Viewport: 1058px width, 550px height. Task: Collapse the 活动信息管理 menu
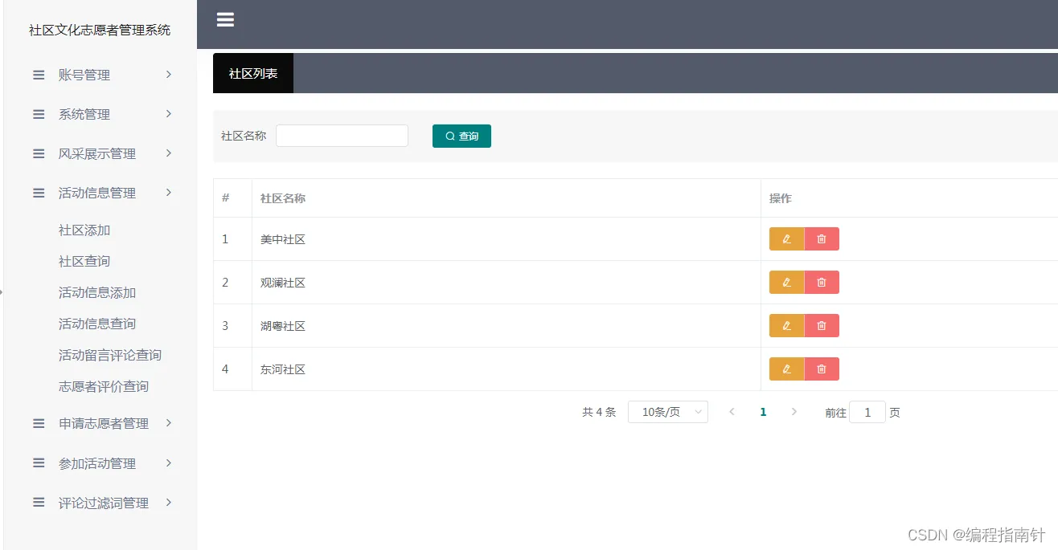tap(100, 193)
